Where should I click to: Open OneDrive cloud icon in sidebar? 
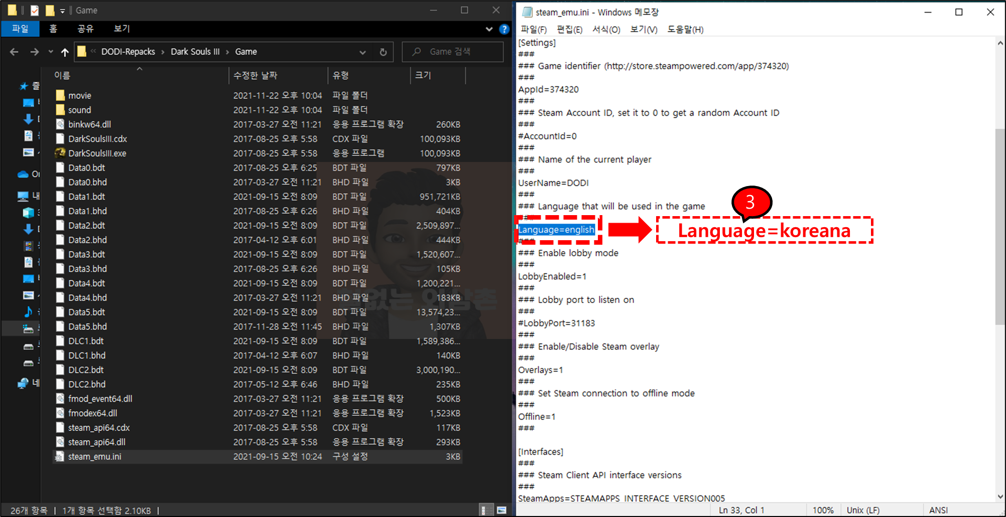[23, 174]
